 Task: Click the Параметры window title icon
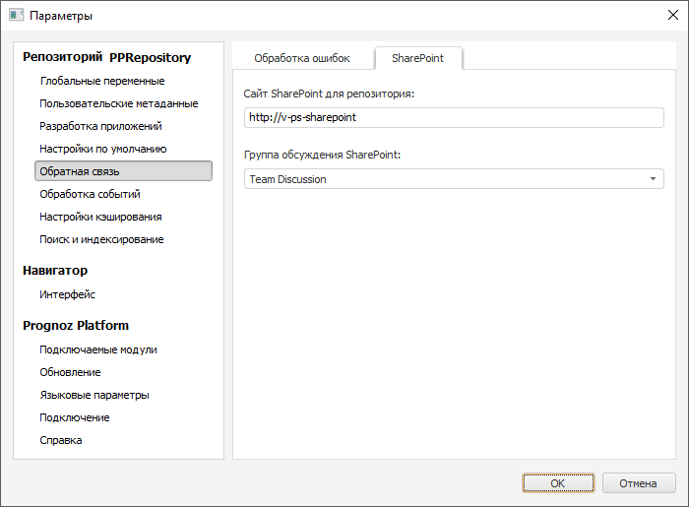coord(17,16)
